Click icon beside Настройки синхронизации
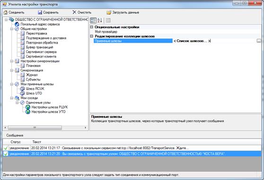264x180 pixels. point(17,61)
